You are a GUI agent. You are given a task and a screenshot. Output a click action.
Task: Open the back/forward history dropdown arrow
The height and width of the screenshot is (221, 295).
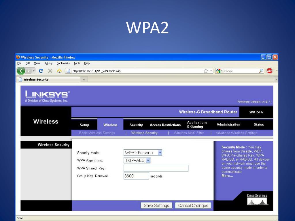pos(34,71)
